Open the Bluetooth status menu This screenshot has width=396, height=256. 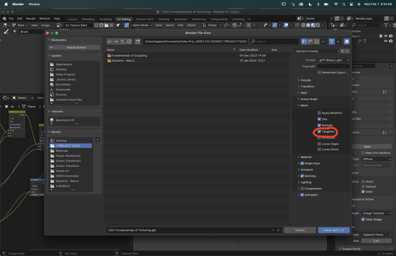(318, 4)
